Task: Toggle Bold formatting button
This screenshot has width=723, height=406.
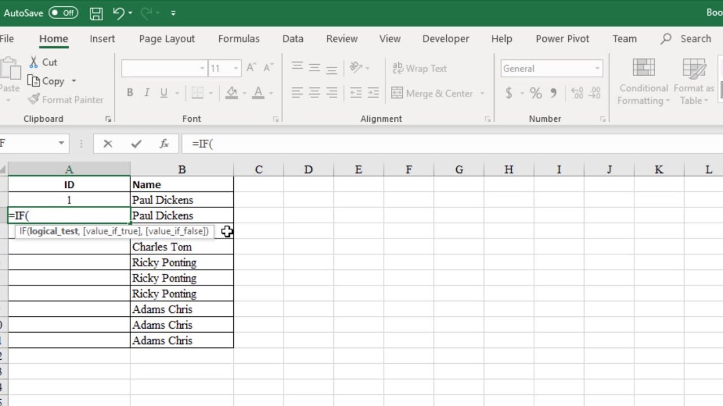Action: pos(130,93)
